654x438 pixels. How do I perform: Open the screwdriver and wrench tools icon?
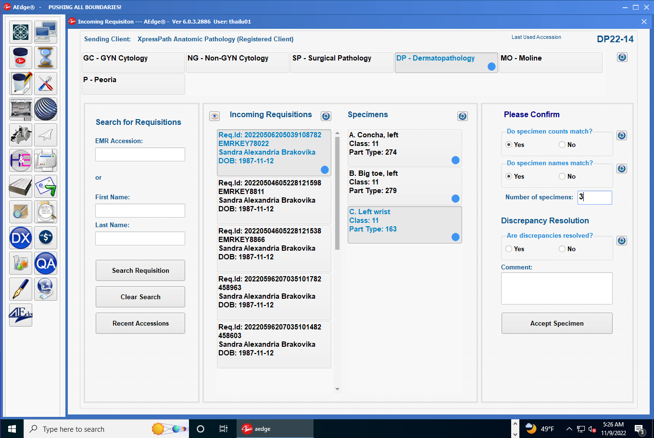click(46, 84)
